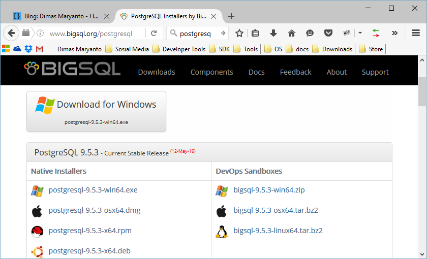This screenshot has height=259, width=427.
Task: Close the PostgreSQL Installers tab
Action: (213, 16)
